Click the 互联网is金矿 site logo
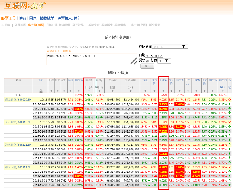This screenshot has width=233, height=190. (x=25, y=6)
